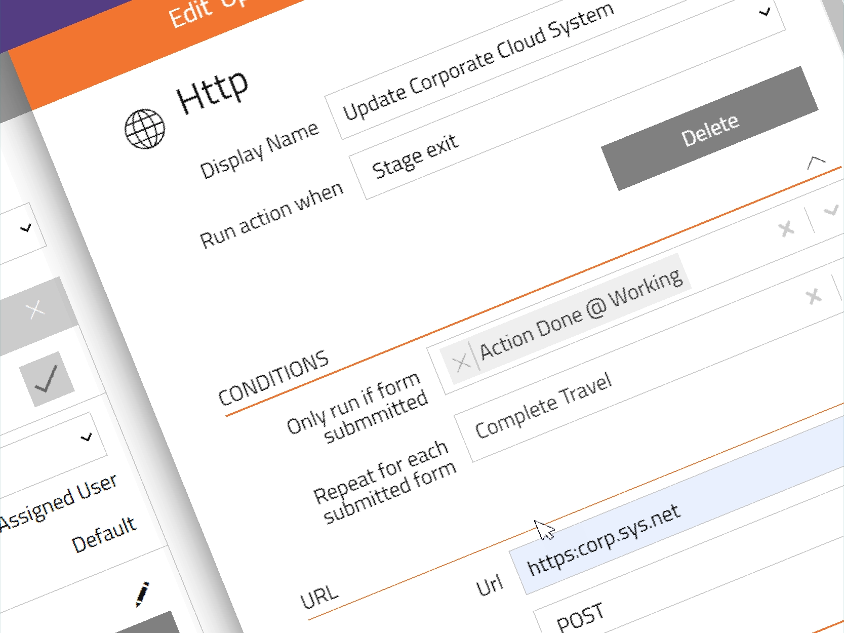The image size is (844, 633).
Task: Remove the Action Done @ Working tag
Action: (x=461, y=363)
